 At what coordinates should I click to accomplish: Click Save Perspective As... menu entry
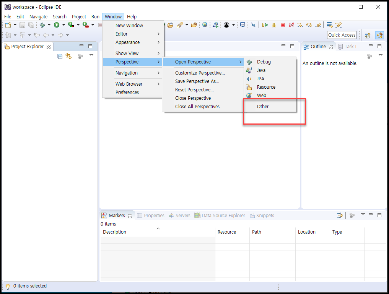click(203, 81)
